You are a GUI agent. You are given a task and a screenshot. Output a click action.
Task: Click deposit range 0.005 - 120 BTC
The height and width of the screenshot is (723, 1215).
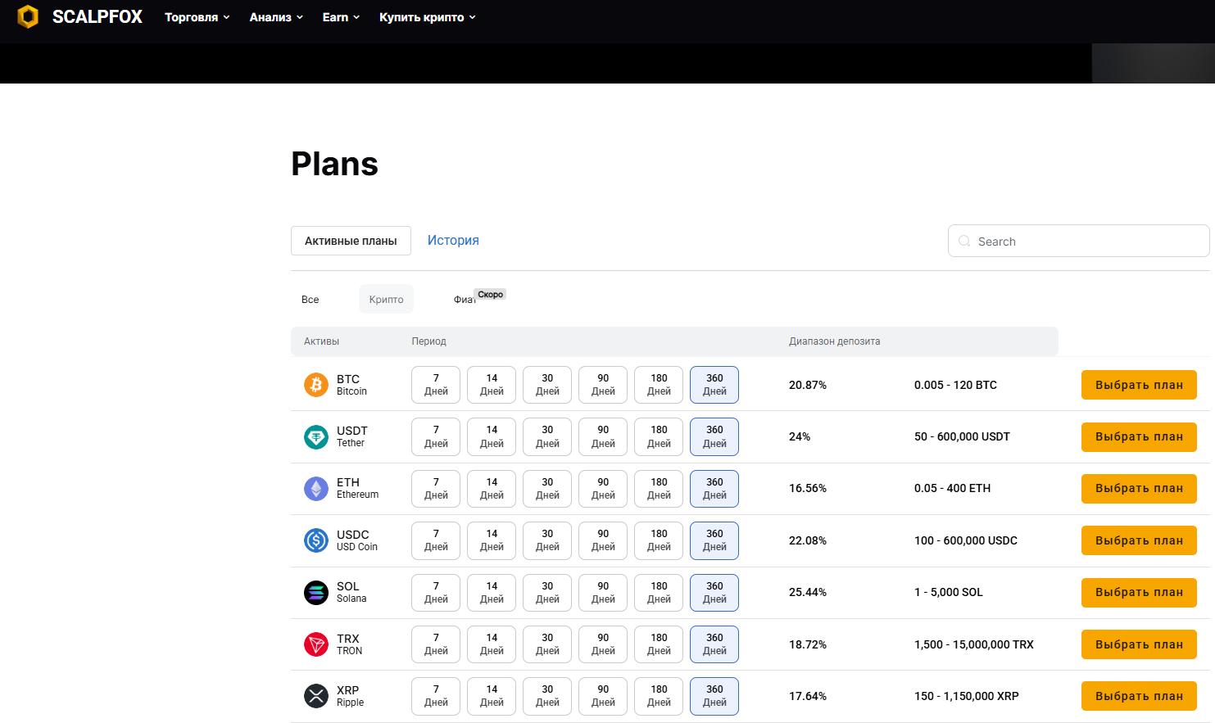point(955,385)
